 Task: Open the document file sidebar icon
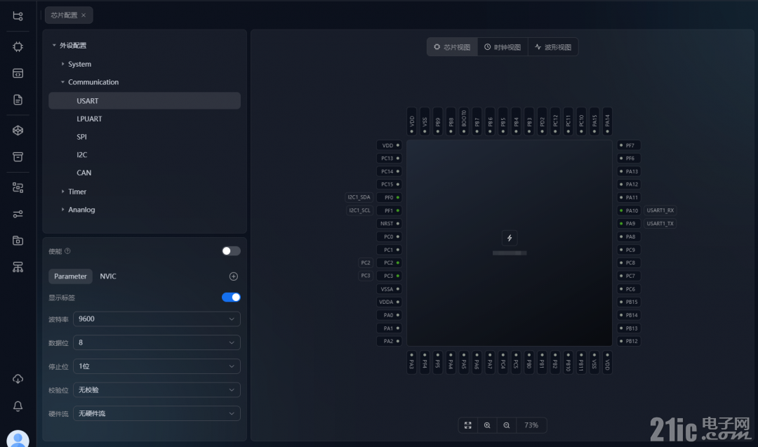pos(18,100)
